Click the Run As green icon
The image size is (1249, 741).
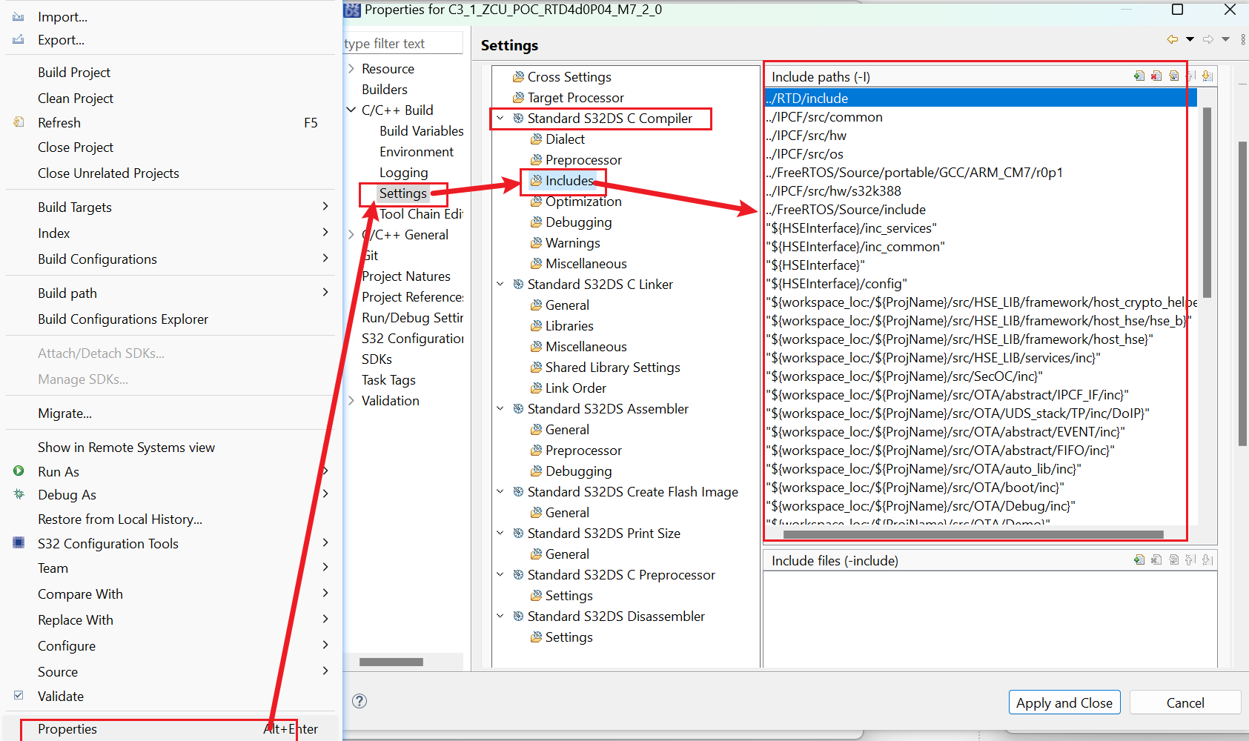(x=18, y=471)
